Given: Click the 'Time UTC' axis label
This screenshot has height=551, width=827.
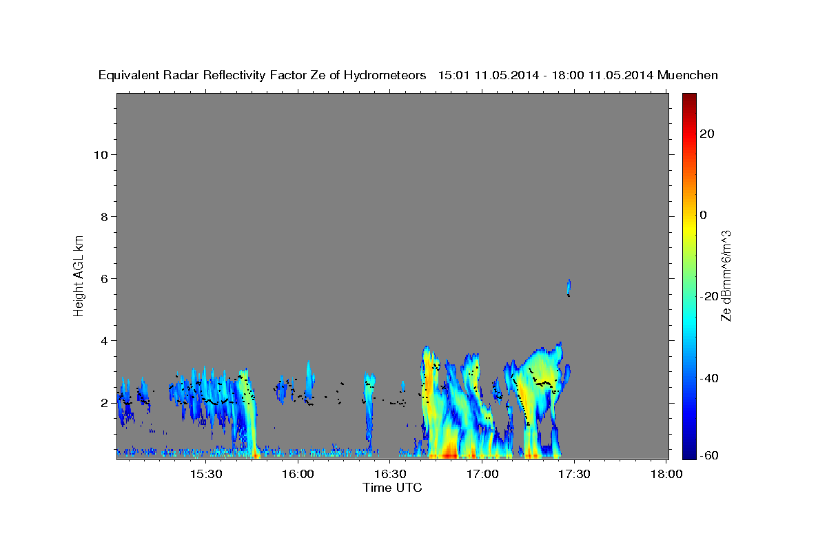Looking at the screenshot, I should pyautogui.click(x=392, y=488).
